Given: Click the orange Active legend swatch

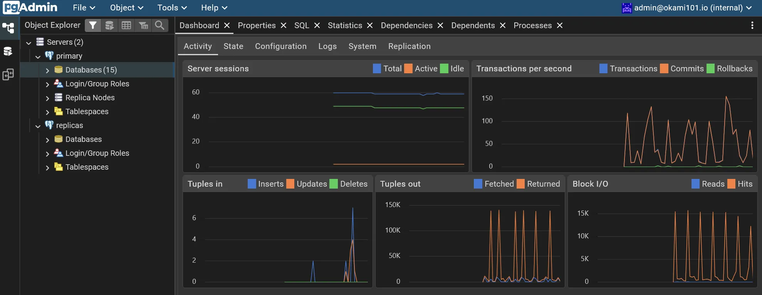Looking at the screenshot, I should (408, 69).
